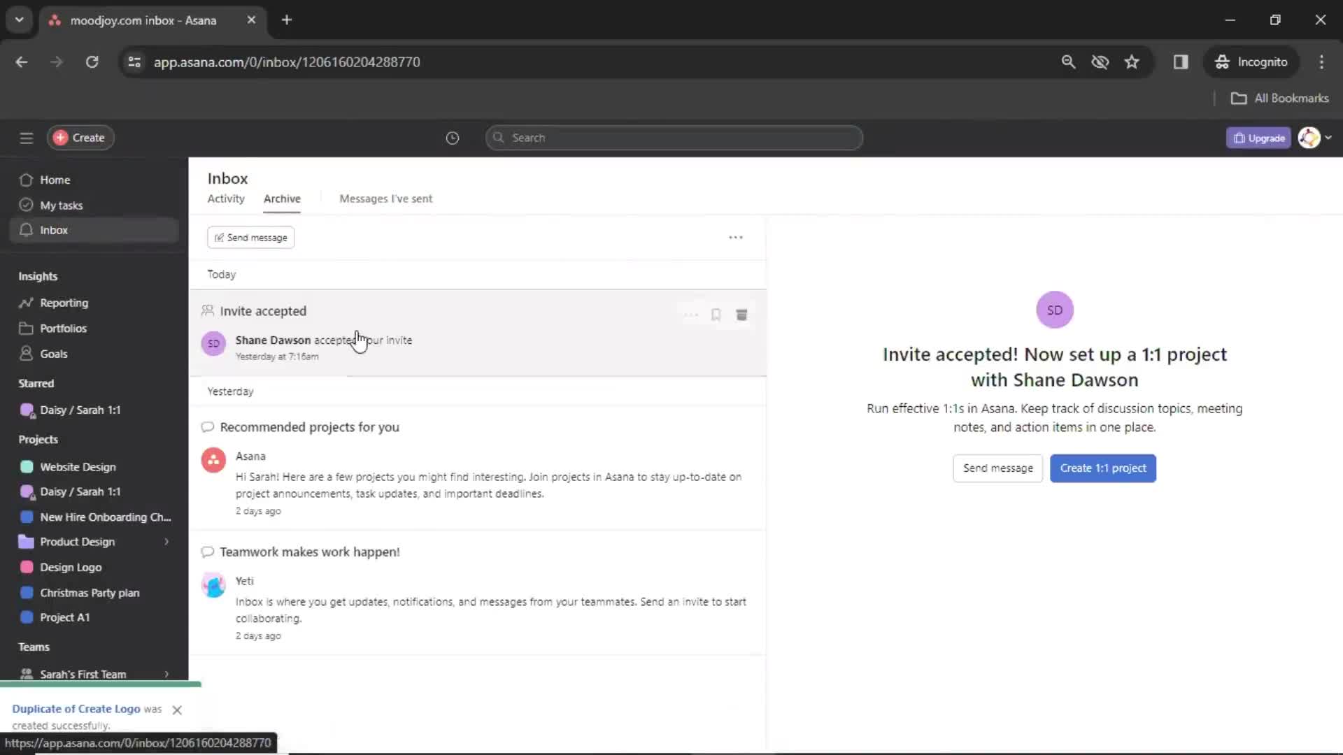
Task: Click Create 1:1 project button
Action: pyautogui.click(x=1103, y=468)
